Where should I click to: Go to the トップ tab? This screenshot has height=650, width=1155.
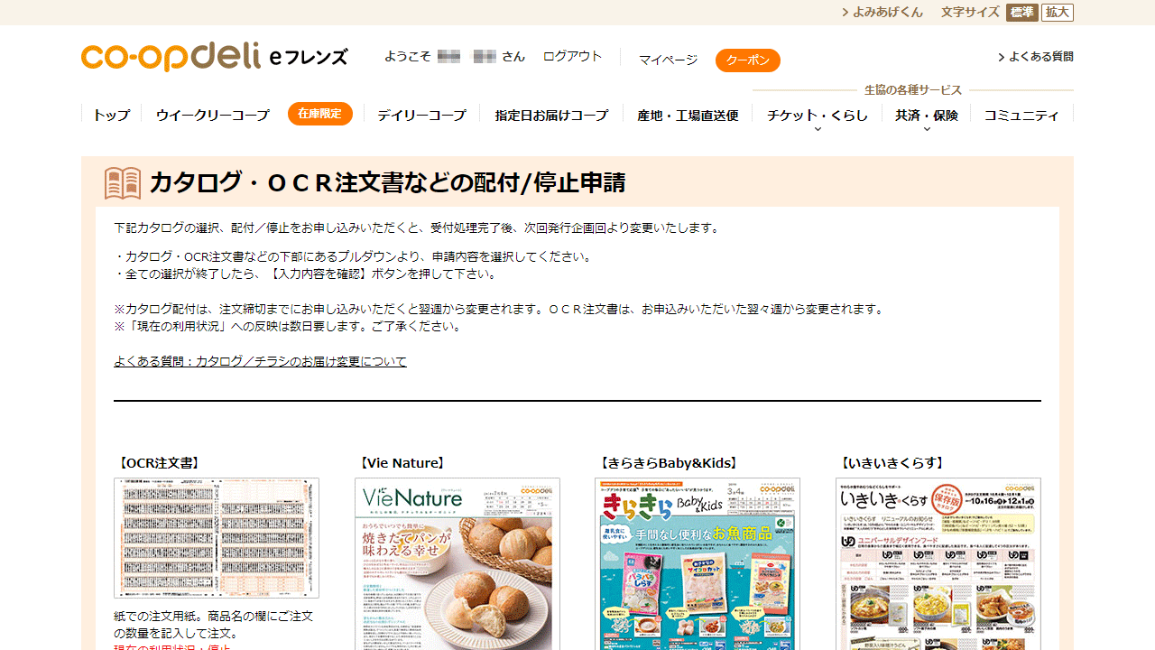point(111,116)
